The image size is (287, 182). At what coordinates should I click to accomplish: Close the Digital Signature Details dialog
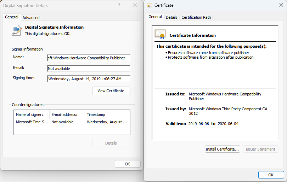pyautogui.click(x=135, y=6)
